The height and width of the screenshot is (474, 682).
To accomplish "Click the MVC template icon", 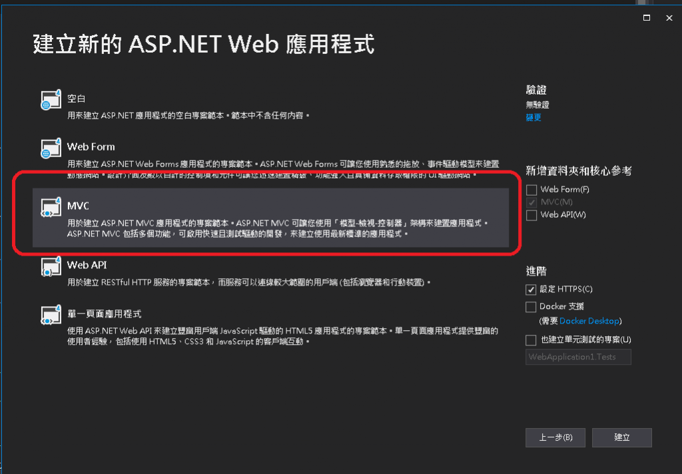I will tap(51, 208).
